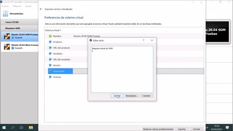Click the Apagada status icon under SOM Pruebas
Image resolution: width=233 pixels, height=131 pixels.
pyautogui.click(x=13, y=37)
